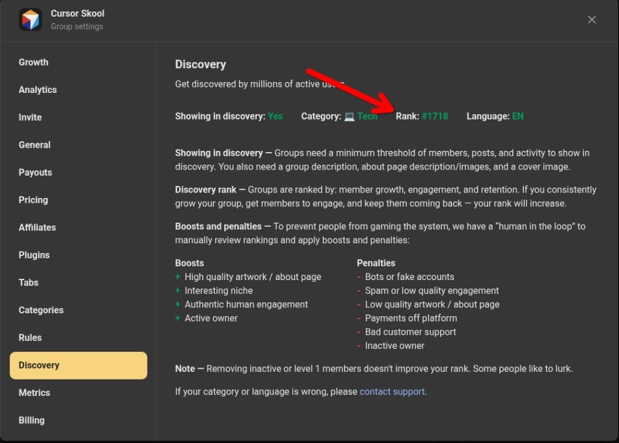Open the Metrics section
The height and width of the screenshot is (443, 619).
pyautogui.click(x=34, y=393)
